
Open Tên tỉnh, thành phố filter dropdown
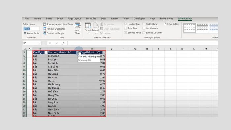point(77,52)
